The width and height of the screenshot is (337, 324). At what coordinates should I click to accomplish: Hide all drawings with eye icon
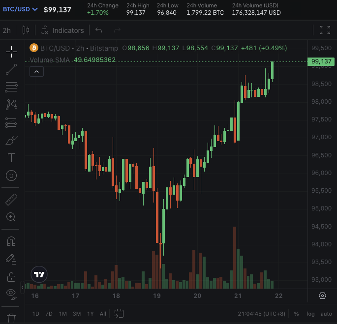tap(11, 294)
